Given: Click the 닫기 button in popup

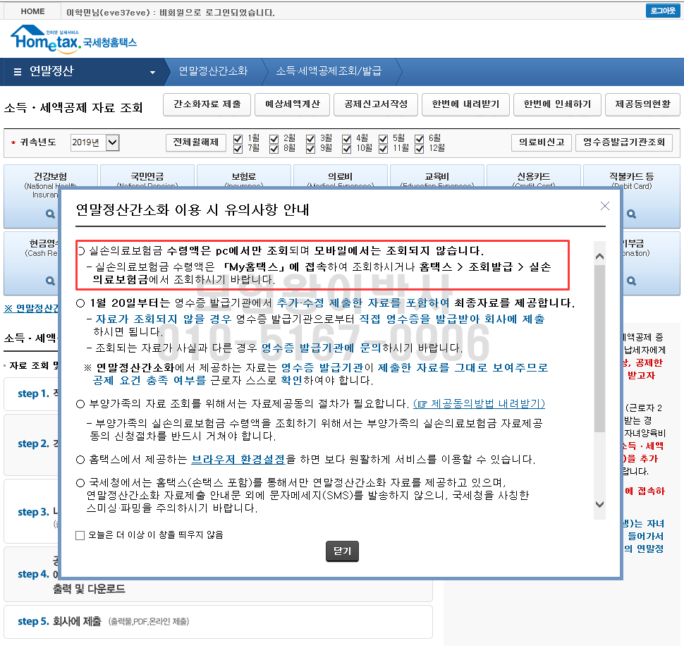Looking at the screenshot, I should pos(342,551).
